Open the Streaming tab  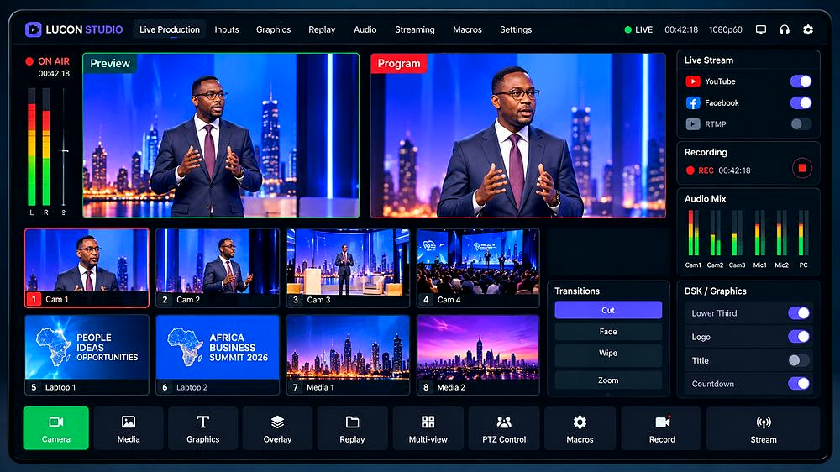pos(415,29)
